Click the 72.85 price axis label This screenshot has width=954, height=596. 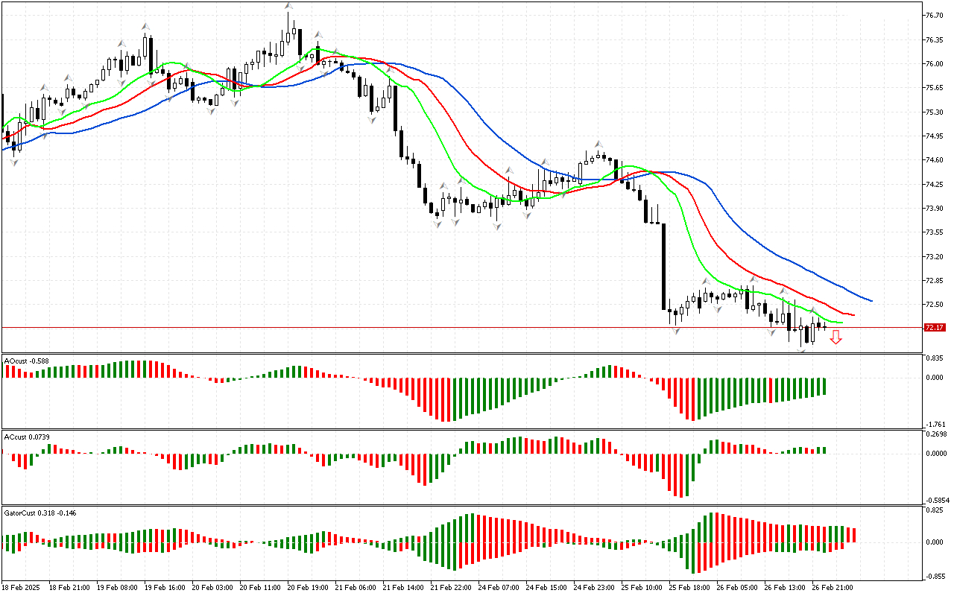click(935, 281)
